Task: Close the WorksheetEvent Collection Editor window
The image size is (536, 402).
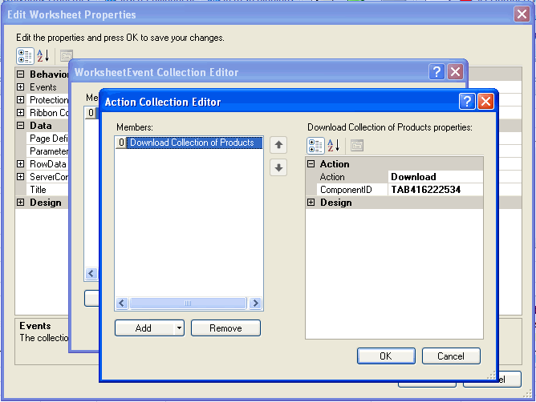Action: point(455,72)
